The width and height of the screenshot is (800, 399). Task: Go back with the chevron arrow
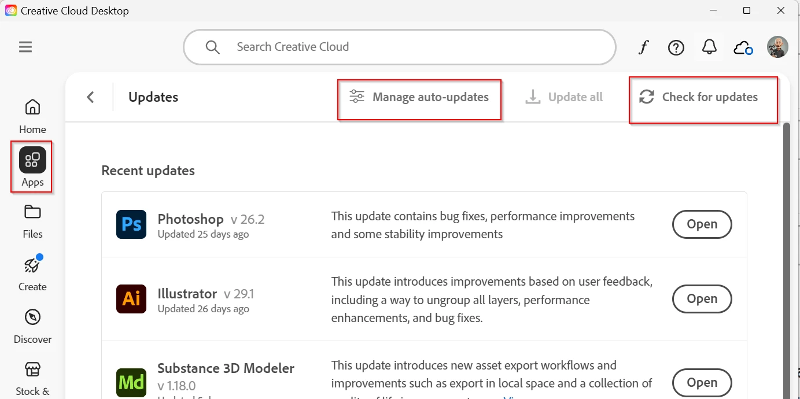click(x=90, y=97)
